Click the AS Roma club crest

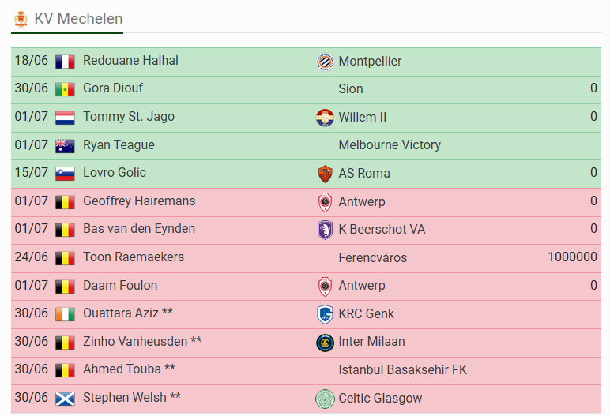pos(325,174)
